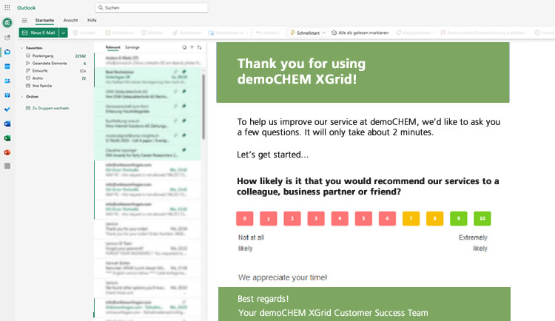This screenshot has width=555, height=321.
Task: Expand the Ordner folder section
Action: click(22, 96)
